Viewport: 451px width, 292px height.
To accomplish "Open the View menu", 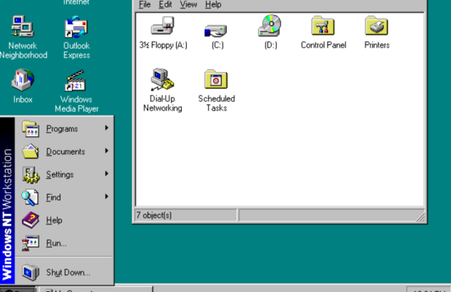I will 188,5.
